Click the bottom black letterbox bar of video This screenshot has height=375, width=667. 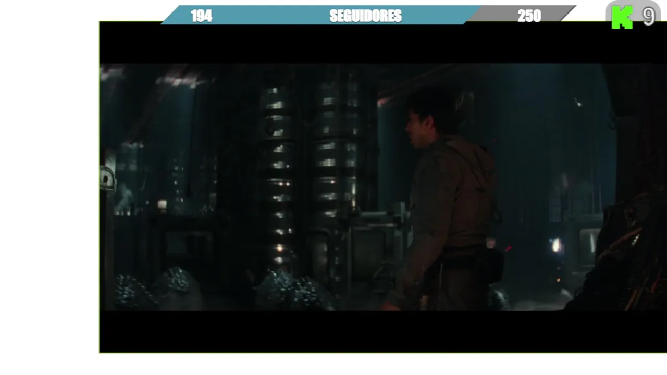[x=383, y=332]
